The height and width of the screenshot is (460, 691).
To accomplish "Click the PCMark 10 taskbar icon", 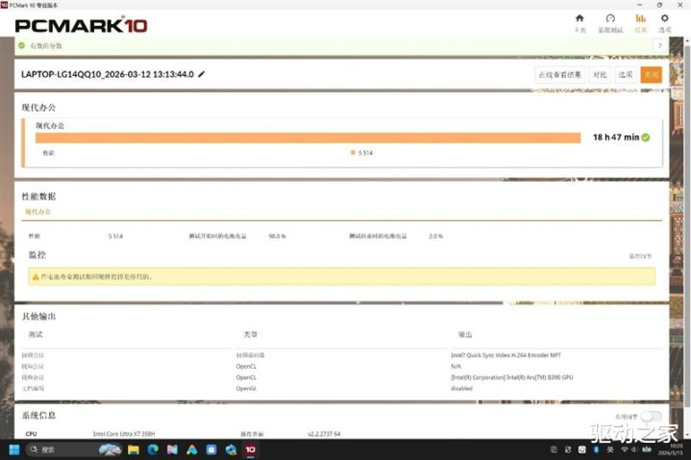I will (250, 449).
